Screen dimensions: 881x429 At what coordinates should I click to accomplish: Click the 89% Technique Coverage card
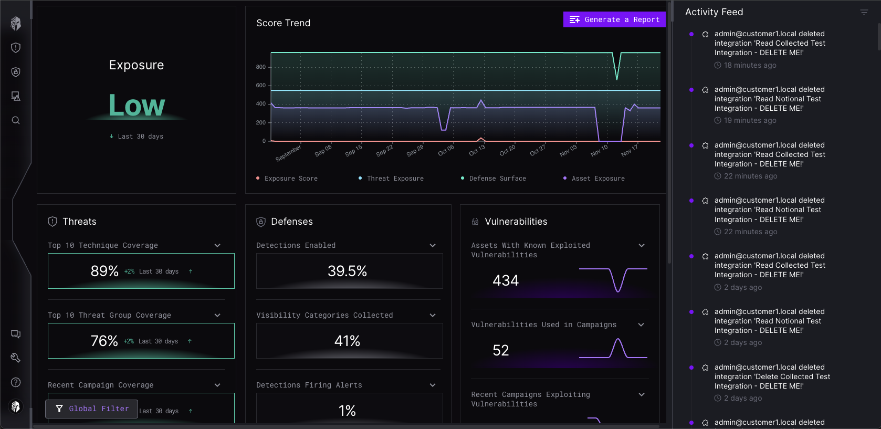click(x=141, y=271)
